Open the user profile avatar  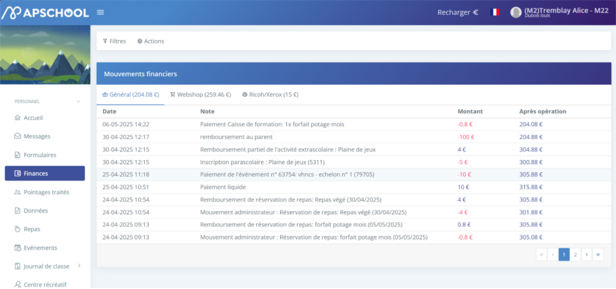(516, 12)
